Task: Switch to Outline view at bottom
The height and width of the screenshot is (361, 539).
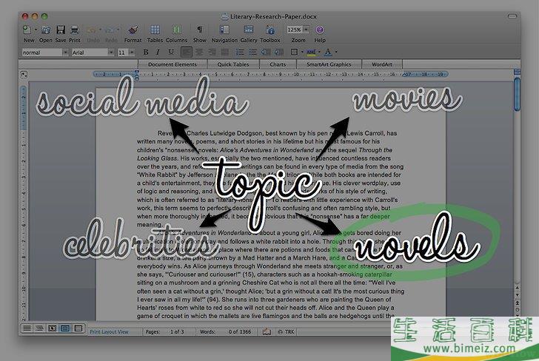Action: pyautogui.click(x=39, y=328)
